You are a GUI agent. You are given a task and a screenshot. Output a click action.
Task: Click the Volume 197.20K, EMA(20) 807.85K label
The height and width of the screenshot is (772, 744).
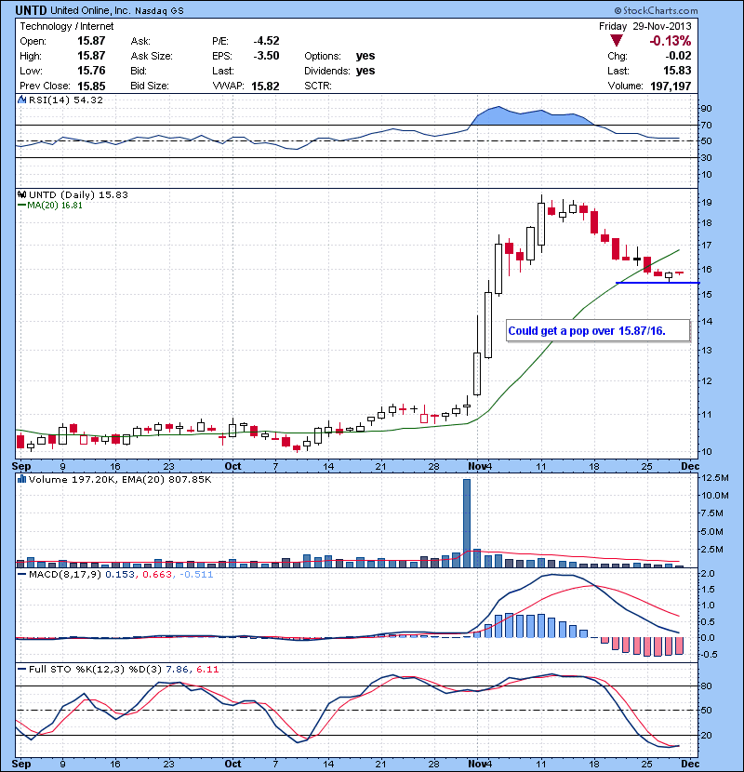point(120,479)
